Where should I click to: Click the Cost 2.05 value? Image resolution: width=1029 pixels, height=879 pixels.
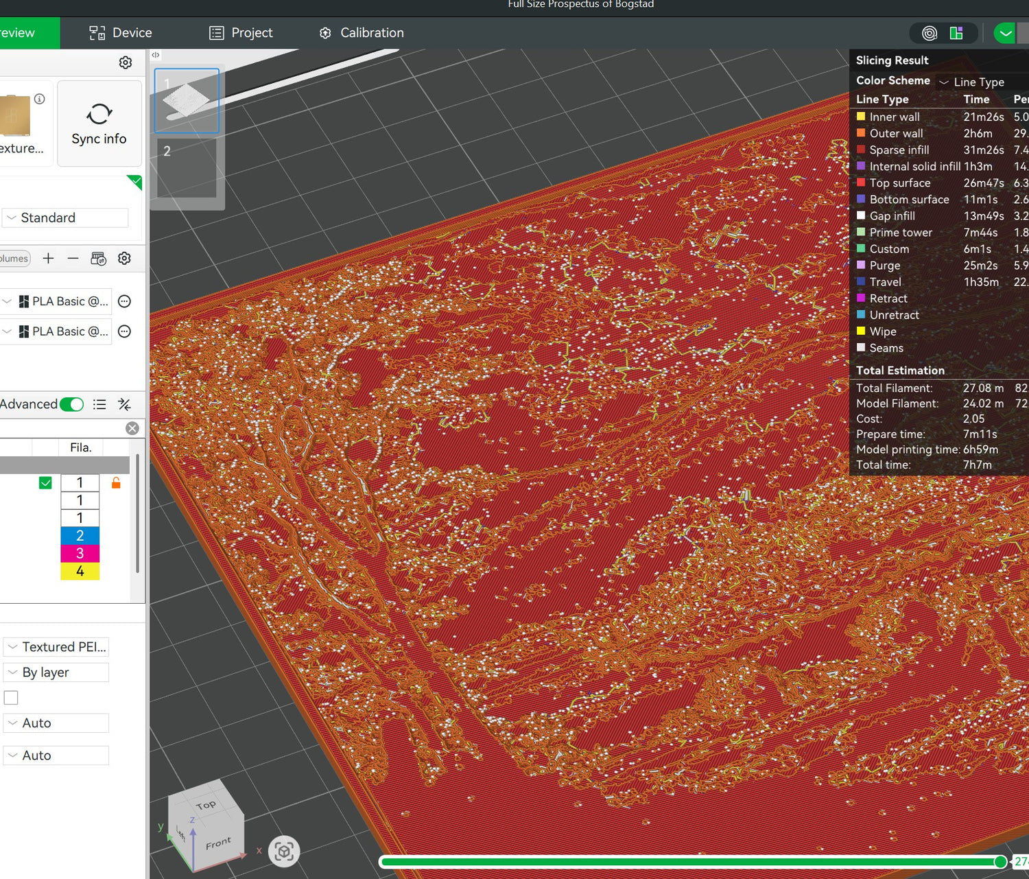(x=974, y=419)
